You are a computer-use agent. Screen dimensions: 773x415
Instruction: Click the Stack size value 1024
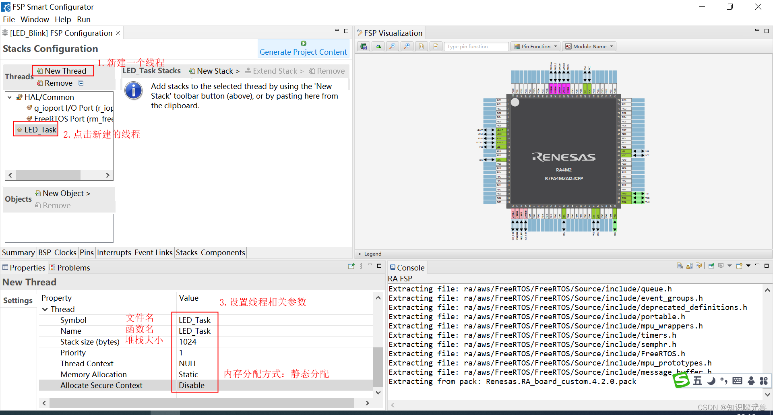pos(188,342)
